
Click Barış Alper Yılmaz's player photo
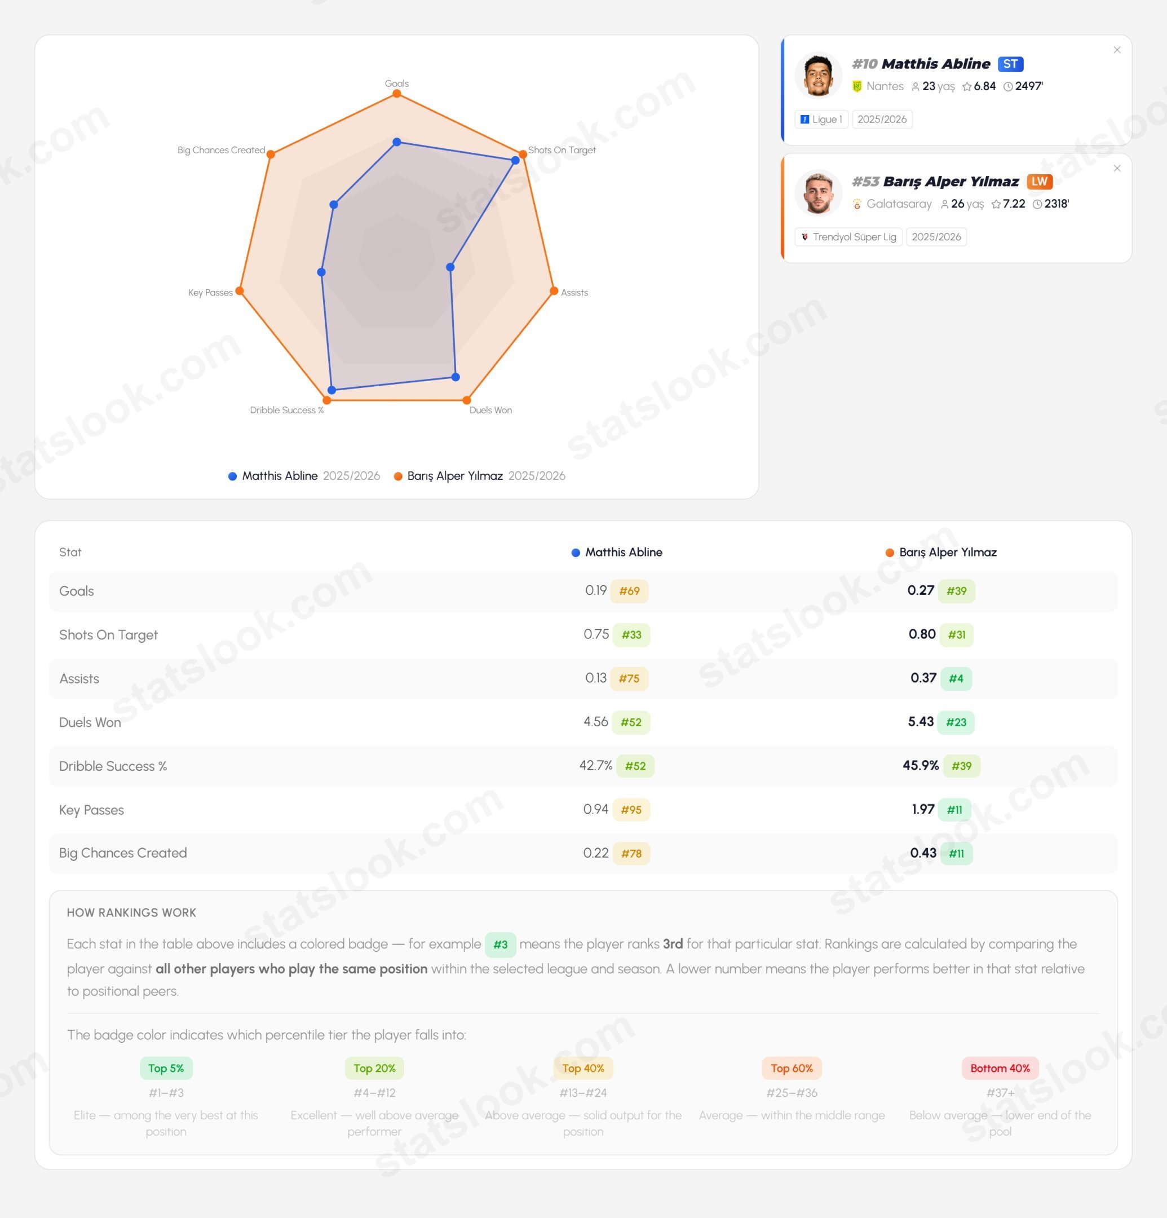tap(818, 193)
